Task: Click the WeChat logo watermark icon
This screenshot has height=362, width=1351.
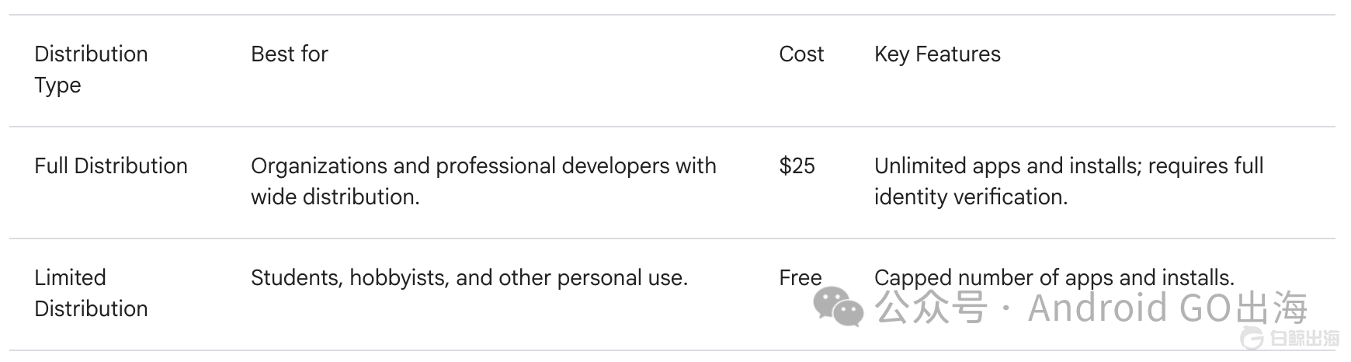Action: point(838,306)
